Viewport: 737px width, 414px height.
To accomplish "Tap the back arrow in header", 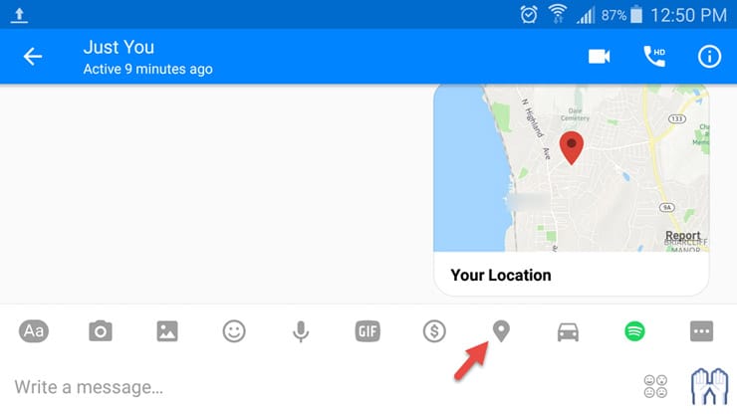I will pyautogui.click(x=33, y=57).
